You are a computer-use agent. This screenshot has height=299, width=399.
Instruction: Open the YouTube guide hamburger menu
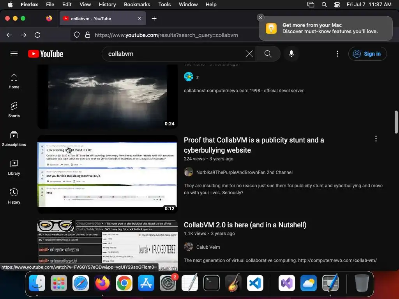point(14,54)
